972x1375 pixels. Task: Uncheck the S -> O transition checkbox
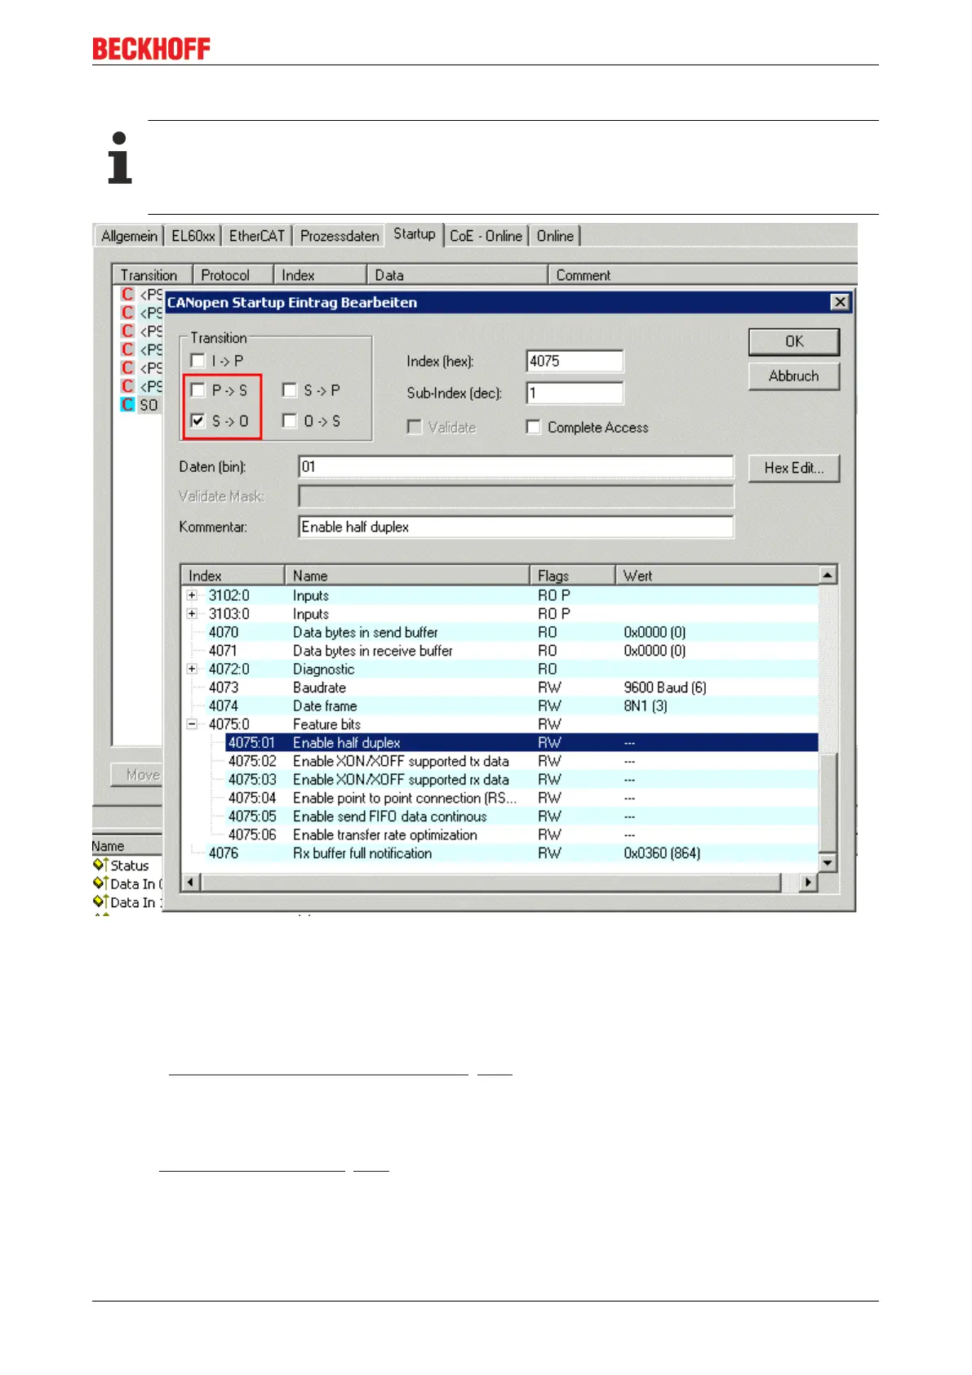(x=198, y=421)
